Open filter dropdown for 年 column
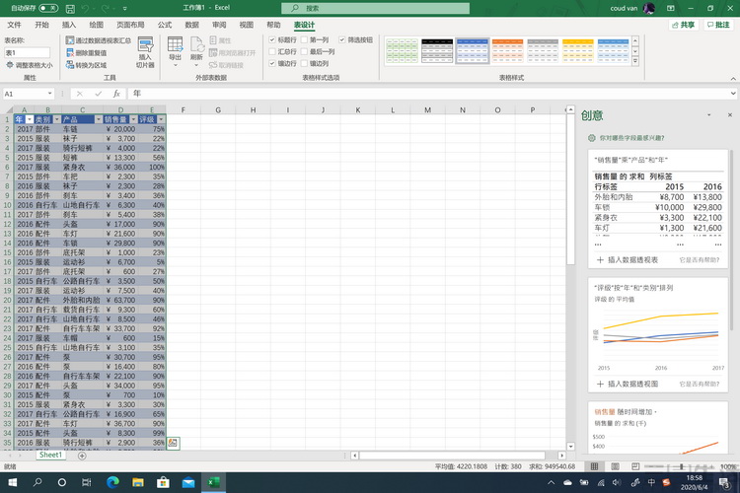The image size is (740, 493). point(30,119)
